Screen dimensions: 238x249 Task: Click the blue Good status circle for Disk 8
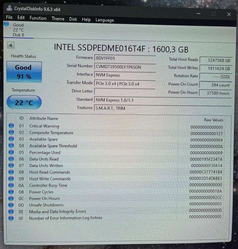pyautogui.click(x=6, y=24)
